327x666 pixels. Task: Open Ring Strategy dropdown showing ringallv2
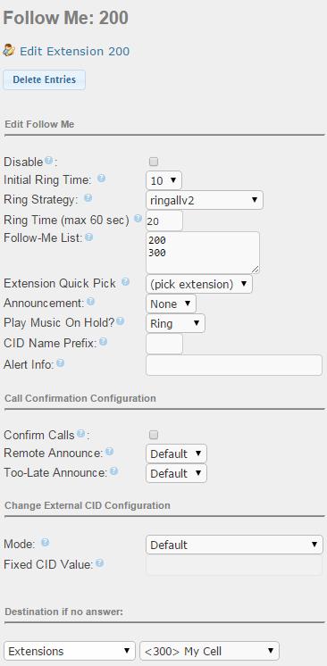(205, 200)
